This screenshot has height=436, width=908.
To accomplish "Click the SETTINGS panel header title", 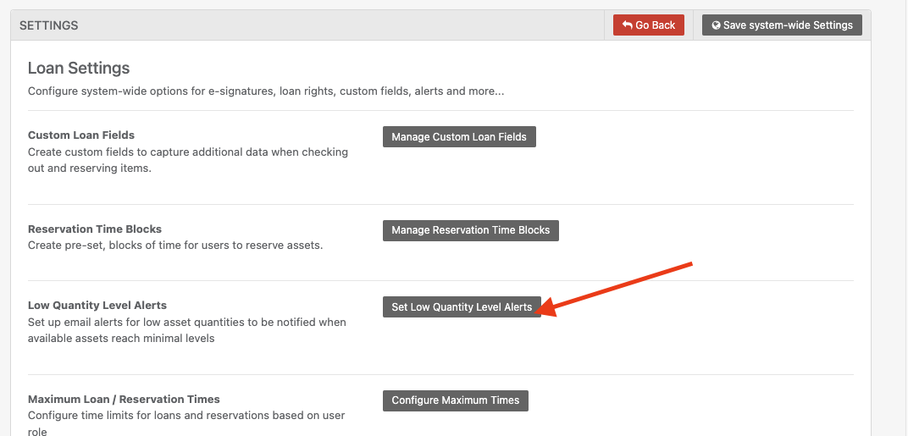I will (48, 25).
